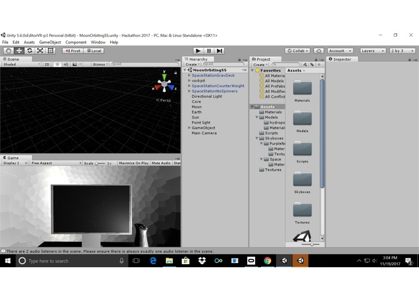The image size is (419, 298).
Task: Search by type icon in Project
Action: tap(305, 65)
